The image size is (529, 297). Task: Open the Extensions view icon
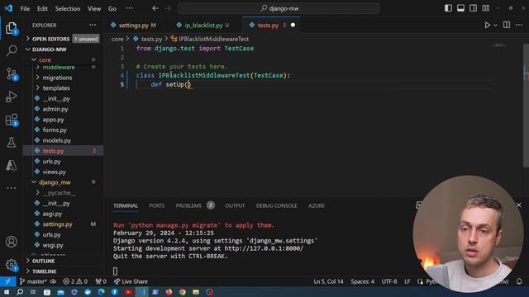pyautogui.click(x=11, y=120)
